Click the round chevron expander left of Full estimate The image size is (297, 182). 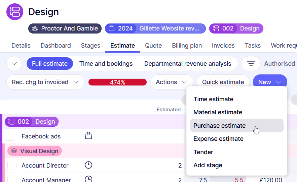click(x=14, y=64)
